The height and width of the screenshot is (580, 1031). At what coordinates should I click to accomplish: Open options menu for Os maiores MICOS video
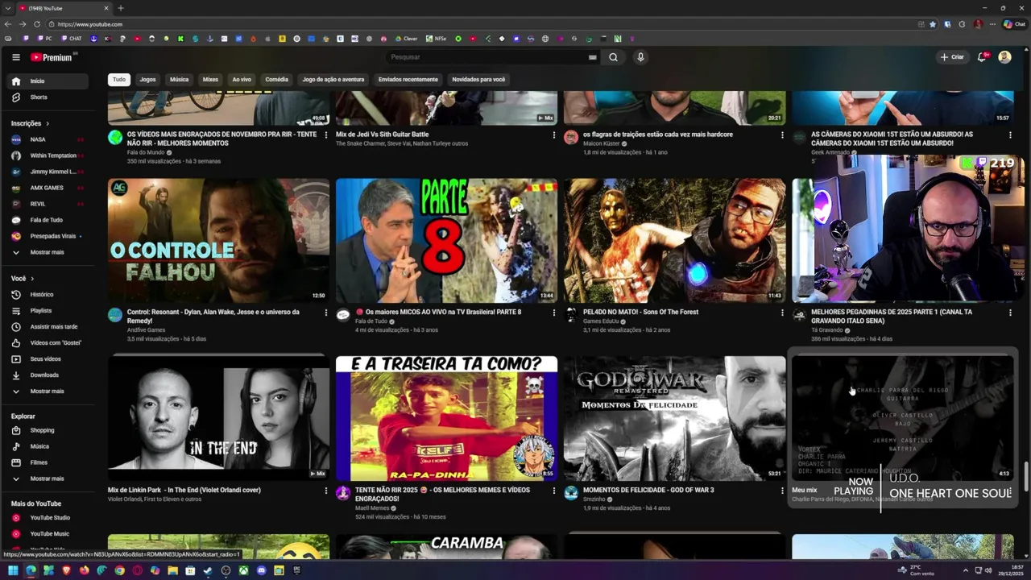(554, 313)
